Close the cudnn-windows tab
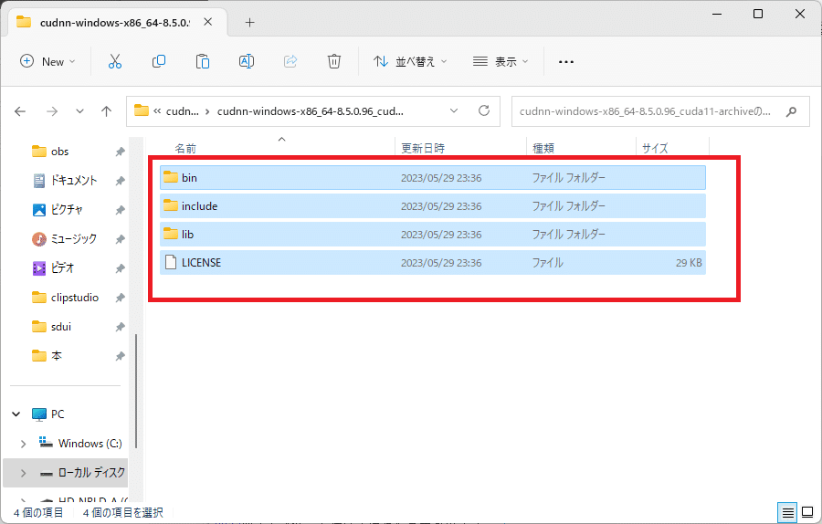 (208, 22)
